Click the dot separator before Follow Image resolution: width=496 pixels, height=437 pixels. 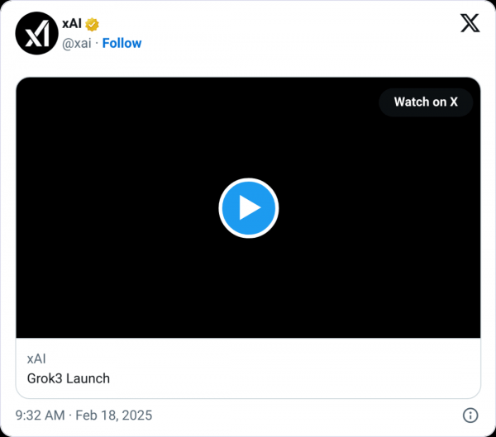point(96,43)
